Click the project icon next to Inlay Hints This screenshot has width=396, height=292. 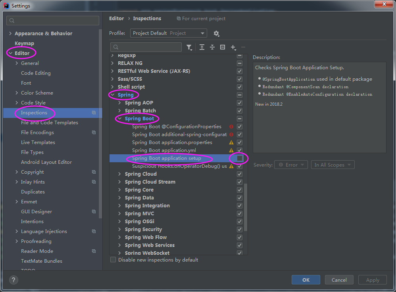pos(94,182)
